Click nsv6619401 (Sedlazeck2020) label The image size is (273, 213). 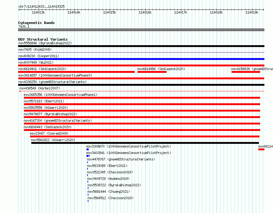click(x=42, y=69)
